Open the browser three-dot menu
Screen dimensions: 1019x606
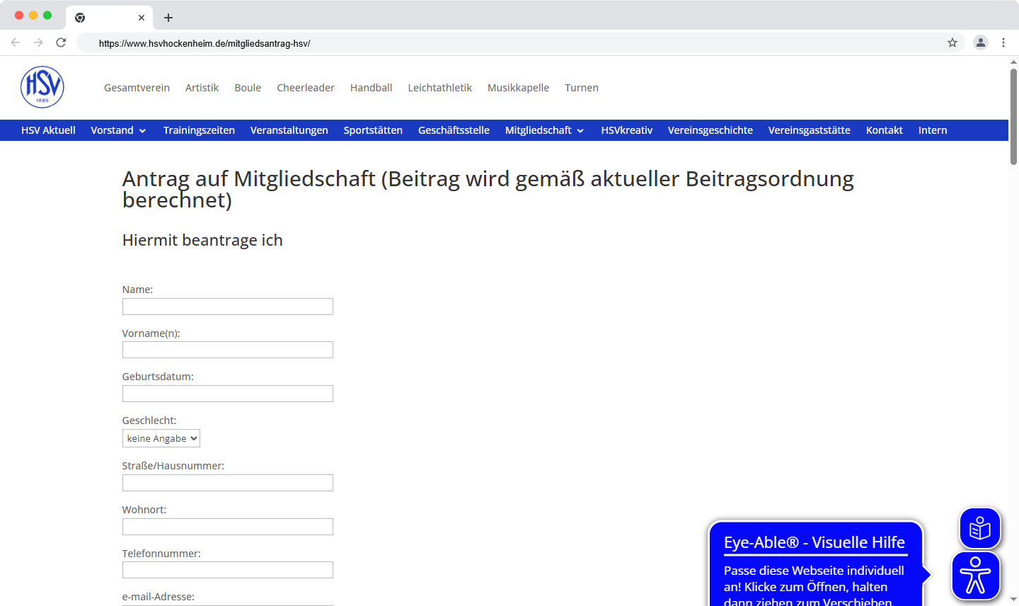tap(1003, 42)
